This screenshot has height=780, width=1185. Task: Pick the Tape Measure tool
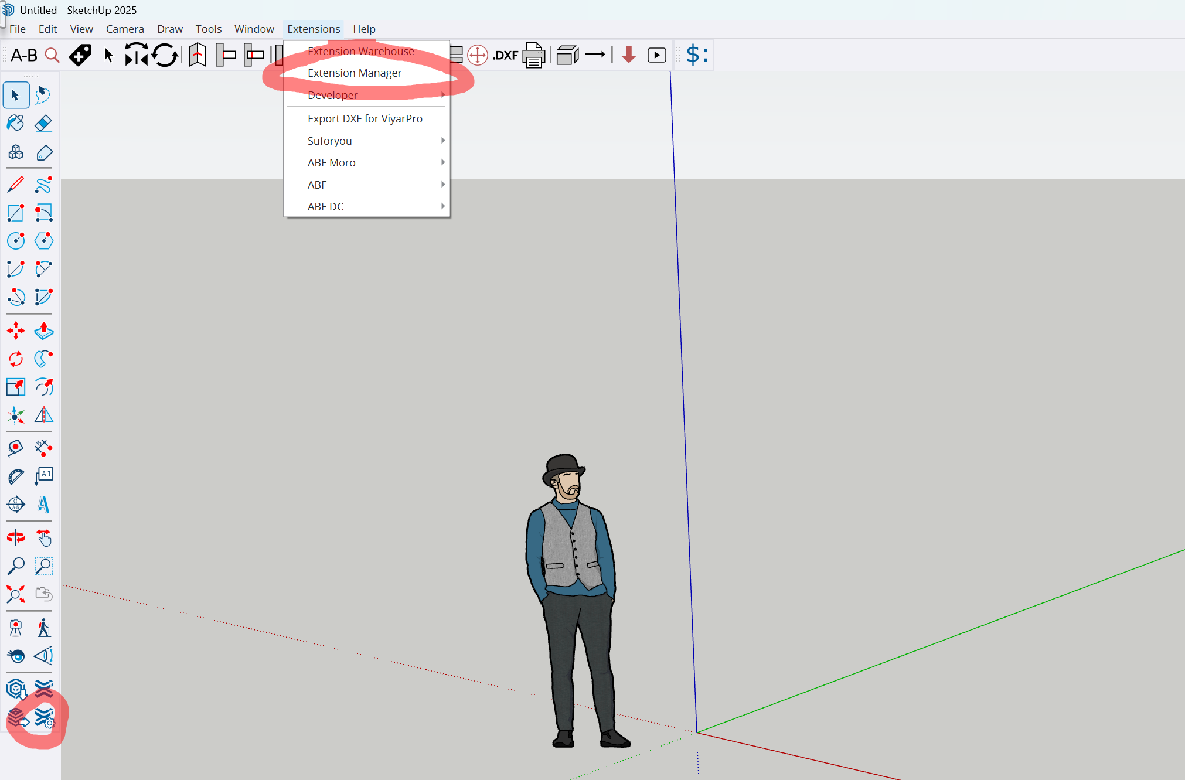click(x=16, y=448)
